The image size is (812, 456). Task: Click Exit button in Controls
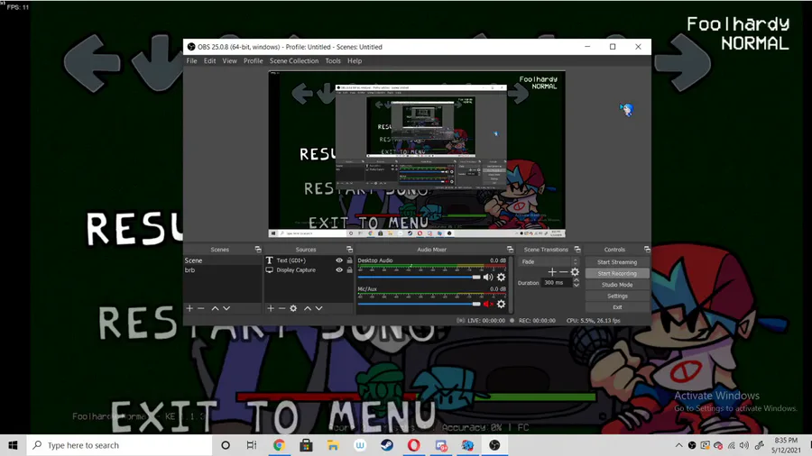pos(617,307)
